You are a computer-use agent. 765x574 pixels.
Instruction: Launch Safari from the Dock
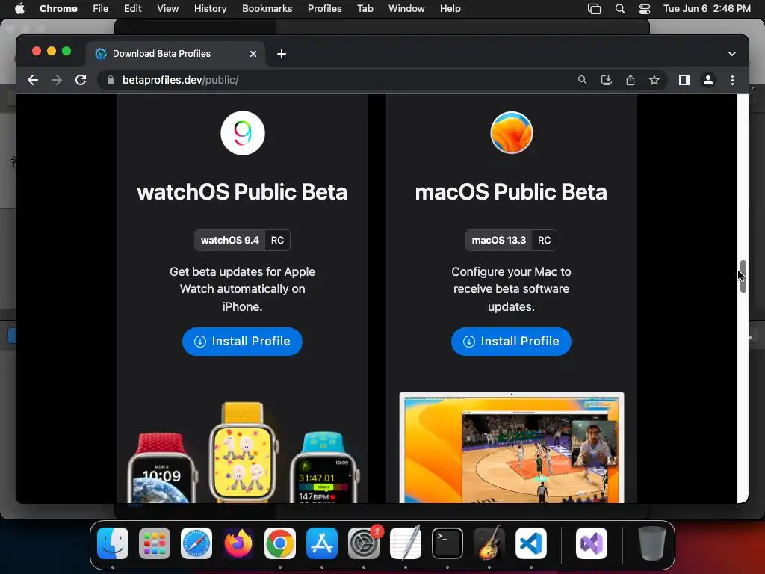click(196, 543)
